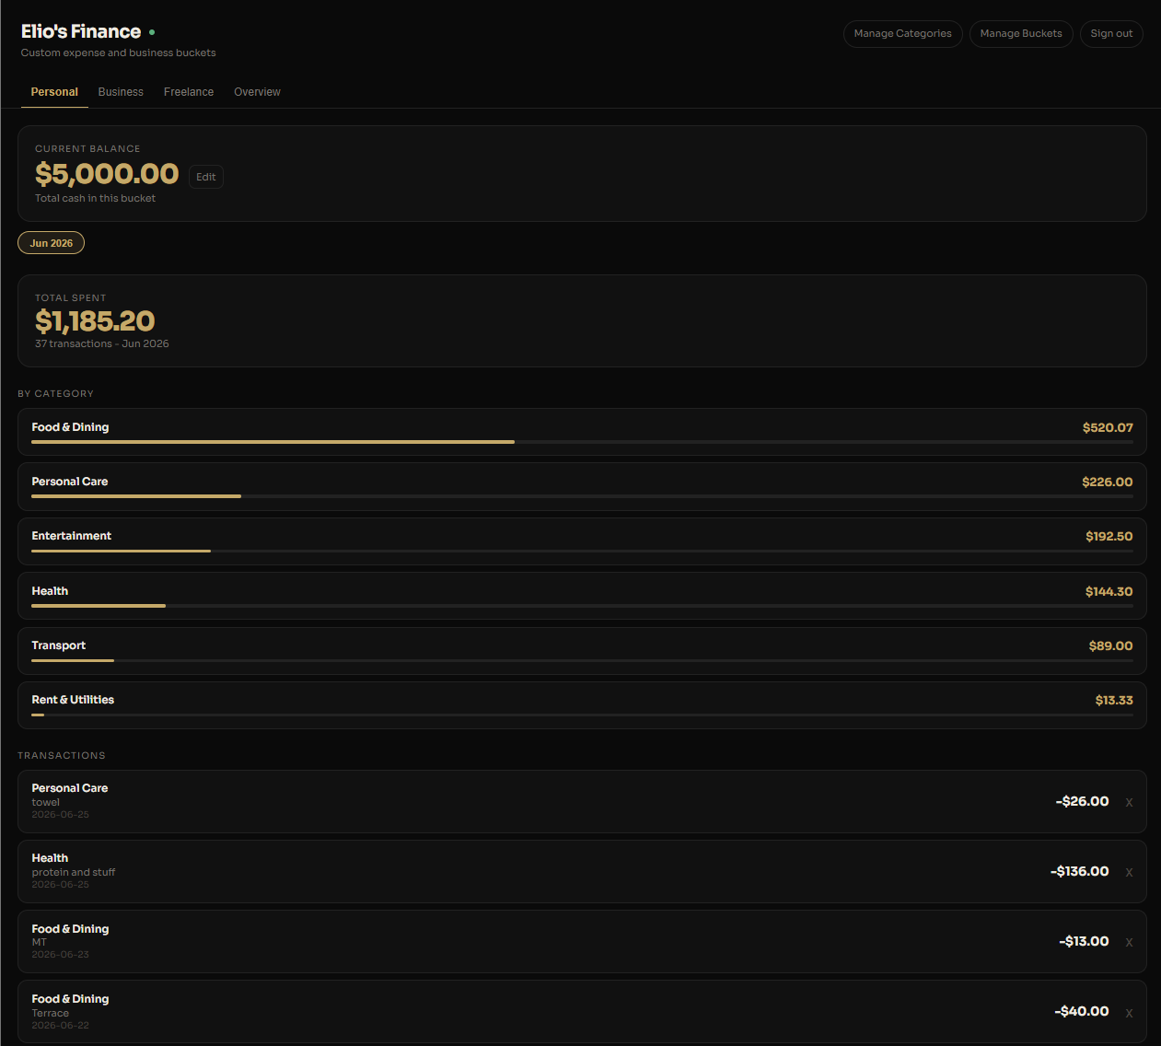This screenshot has width=1161, height=1046.
Task: Click the Rent & Utilities progress bar
Action: (x=582, y=715)
